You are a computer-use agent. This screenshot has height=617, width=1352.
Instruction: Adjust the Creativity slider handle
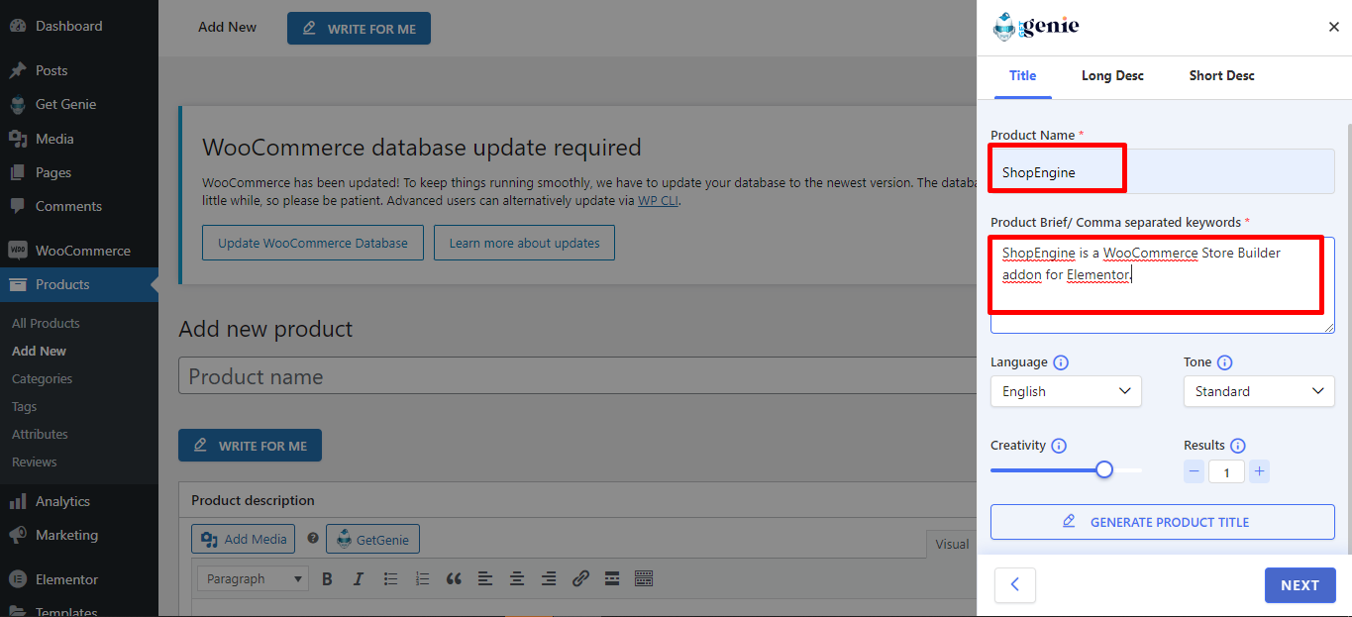tap(1104, 469)
